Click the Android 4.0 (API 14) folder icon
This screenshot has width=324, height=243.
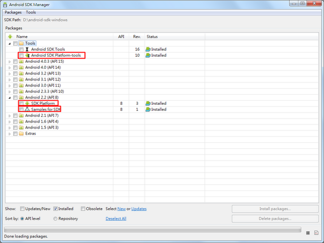tap(21, 67)
